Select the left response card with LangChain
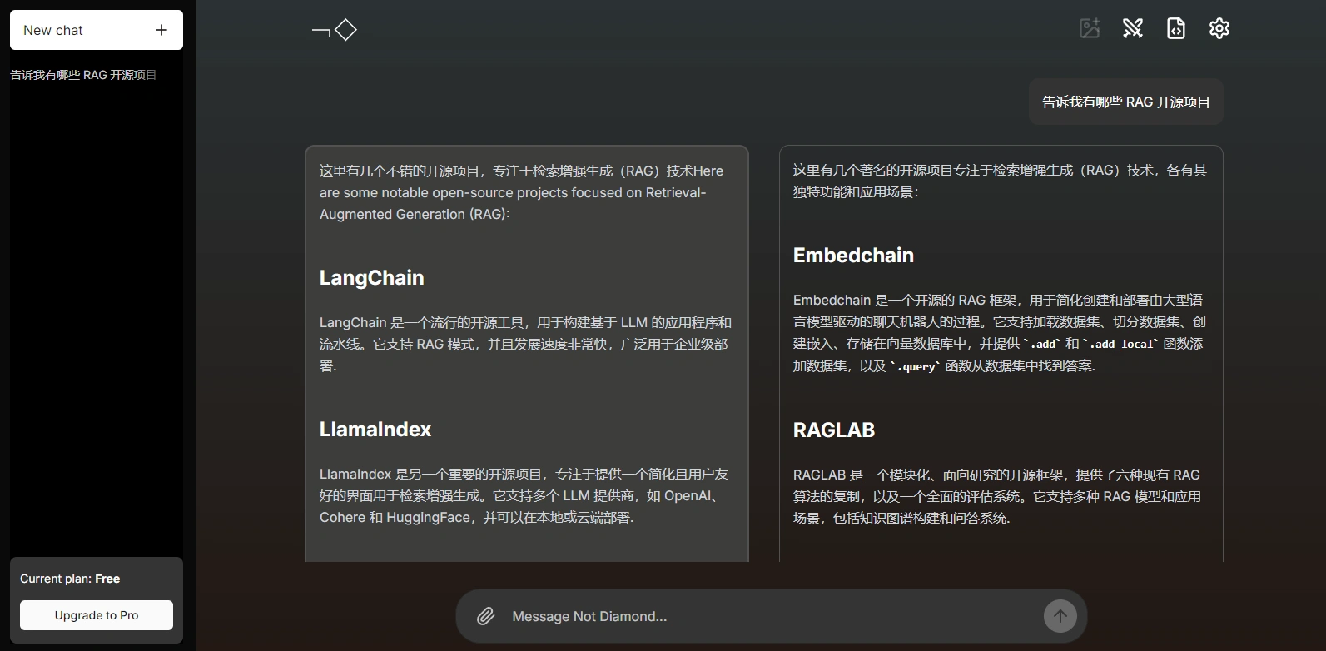This screenshot has width=1326, height=651. click(527, 354)
